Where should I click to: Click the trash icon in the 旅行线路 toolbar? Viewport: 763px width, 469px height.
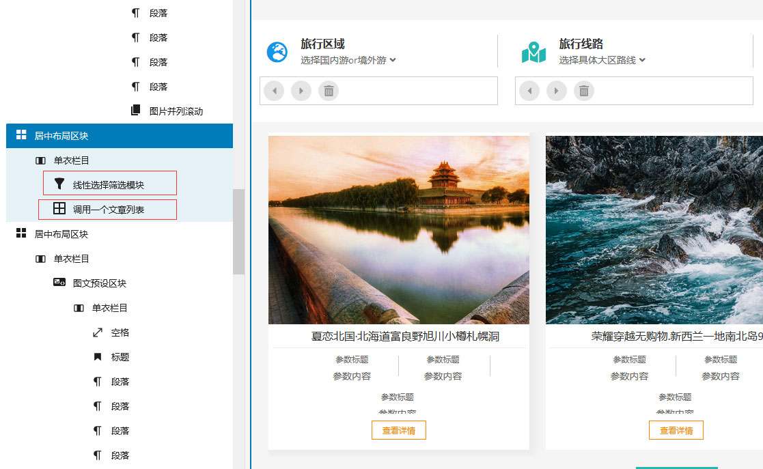click(x=584, y=90)
